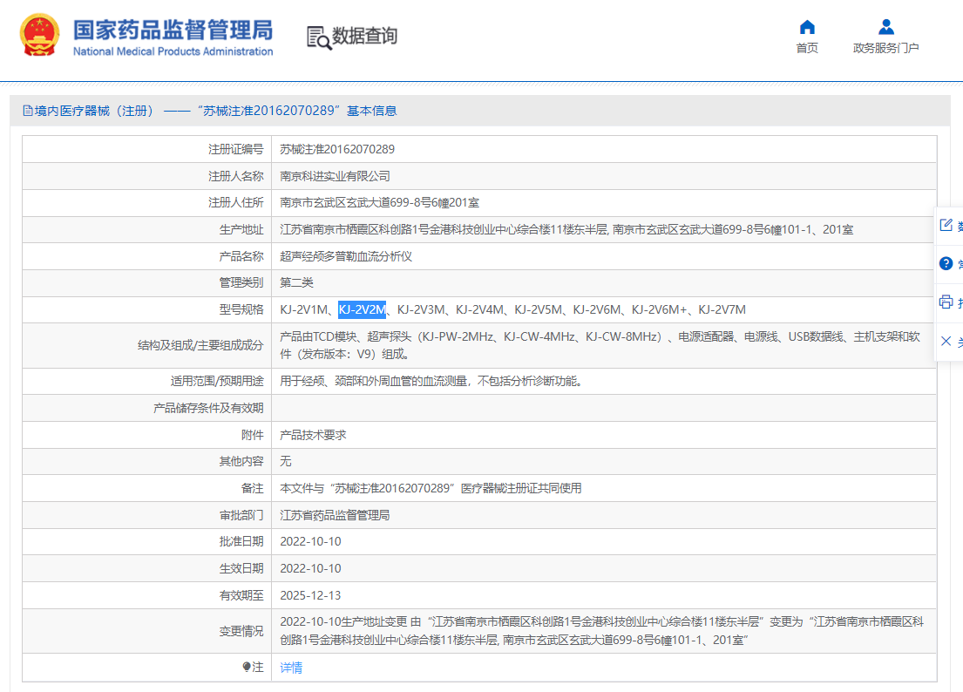Click the lightbulb 注 icon

click(247, 667)
